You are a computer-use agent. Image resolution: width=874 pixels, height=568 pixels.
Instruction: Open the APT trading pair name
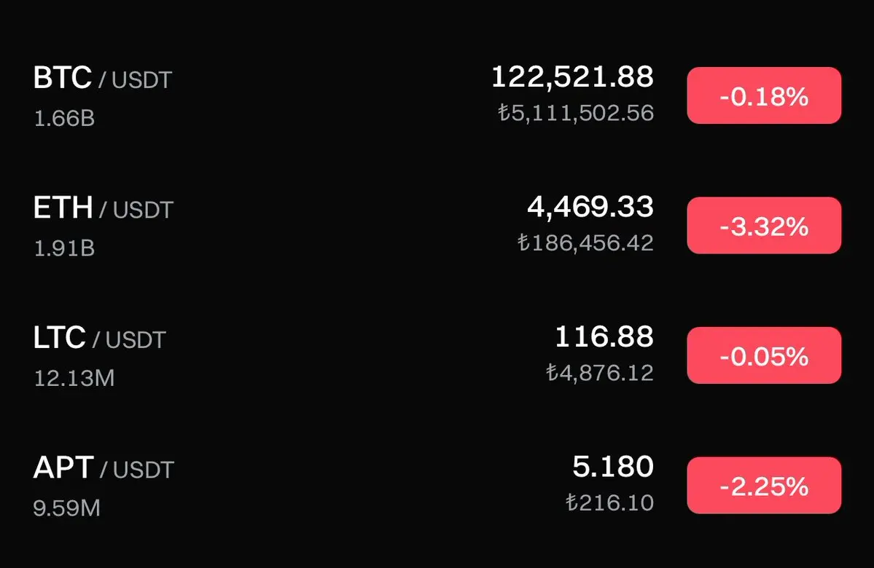point(104,468)
